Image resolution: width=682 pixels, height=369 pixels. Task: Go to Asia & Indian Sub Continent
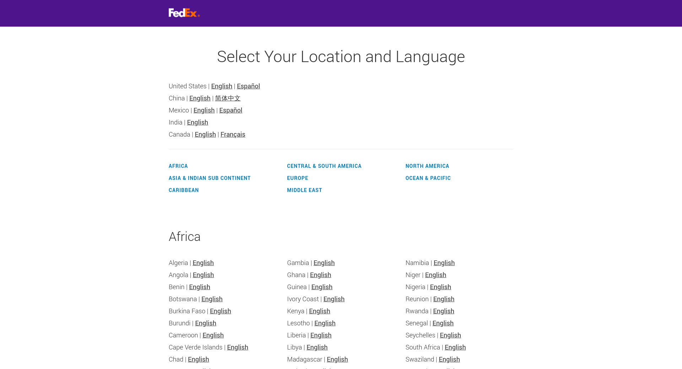tap(210, 178)
